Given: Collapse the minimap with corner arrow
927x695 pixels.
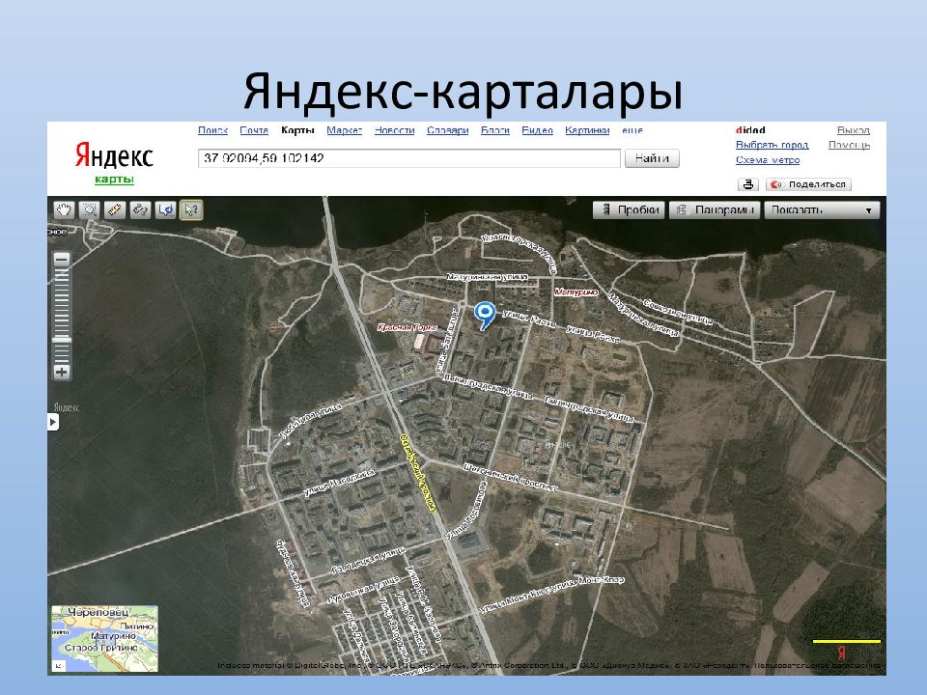Looking at the screenshot, I should point(59,666).
